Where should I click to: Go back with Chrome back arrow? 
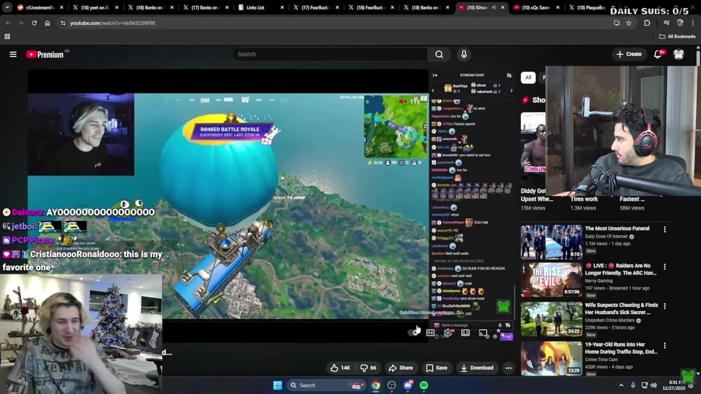coord(8,23)
